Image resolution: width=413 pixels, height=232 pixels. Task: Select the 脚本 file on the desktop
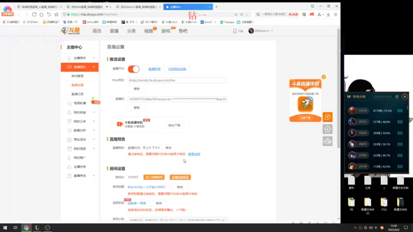(352, 183)
